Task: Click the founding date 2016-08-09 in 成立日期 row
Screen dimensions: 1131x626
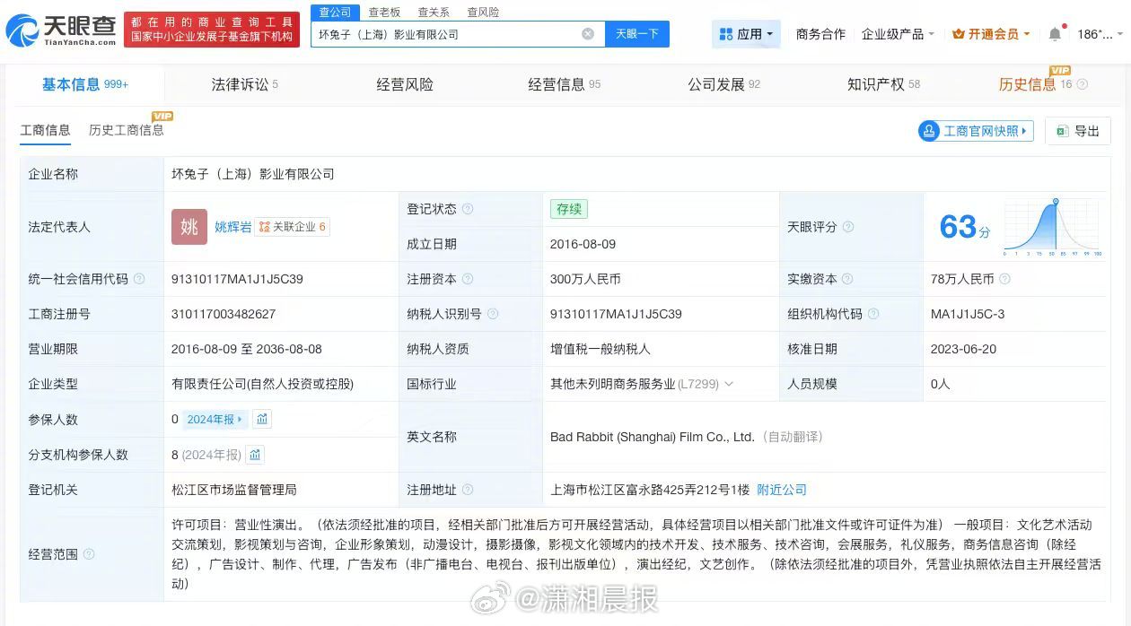Action: (583, 244)
